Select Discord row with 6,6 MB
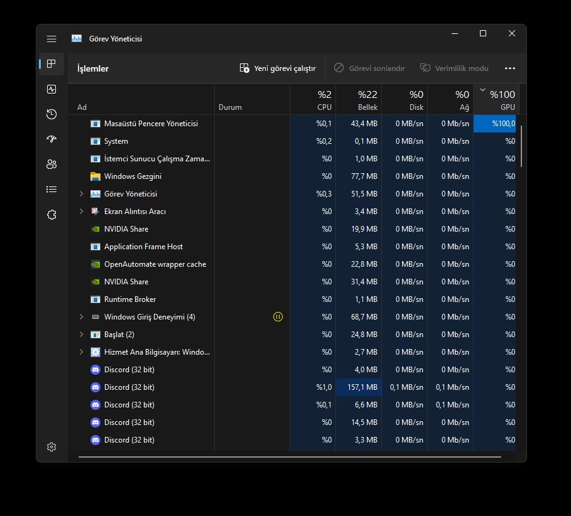 pos(291,405)
